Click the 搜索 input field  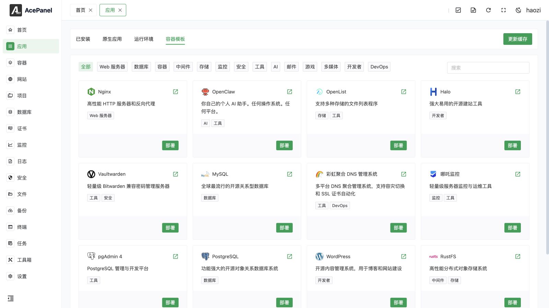(x=488, y=68)
